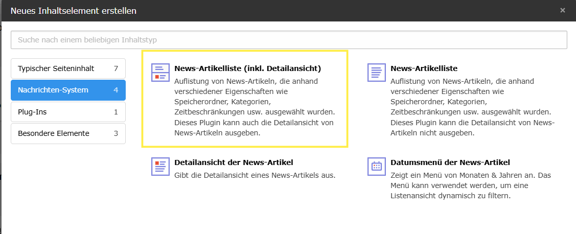Choose the News-Artikelliste (inkl. Detailansicht) title
Viewport: 576px width, 234px height.
click(247, 68)
